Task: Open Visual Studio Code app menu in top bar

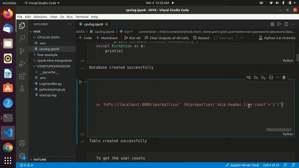Action: point(42,3)
